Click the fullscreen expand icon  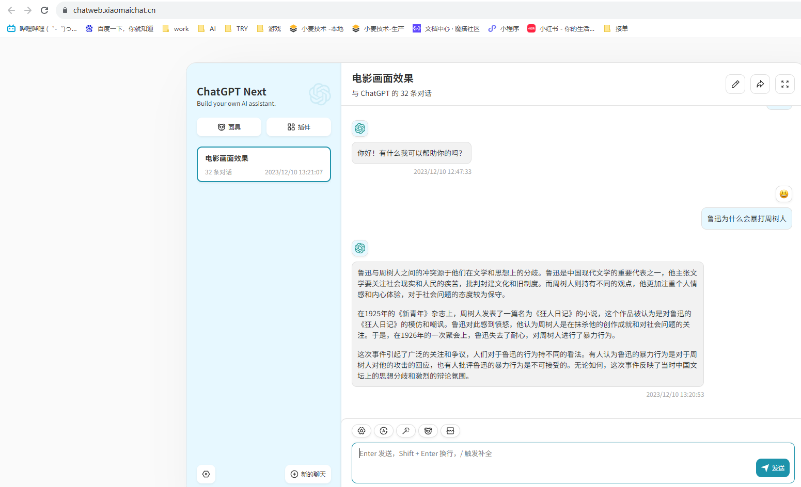pos(785,84)
